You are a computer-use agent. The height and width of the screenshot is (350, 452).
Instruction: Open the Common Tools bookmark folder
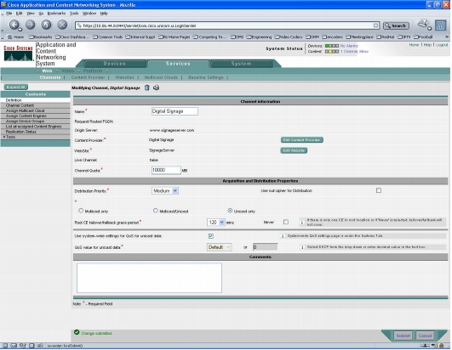click(x=108, y=37)
